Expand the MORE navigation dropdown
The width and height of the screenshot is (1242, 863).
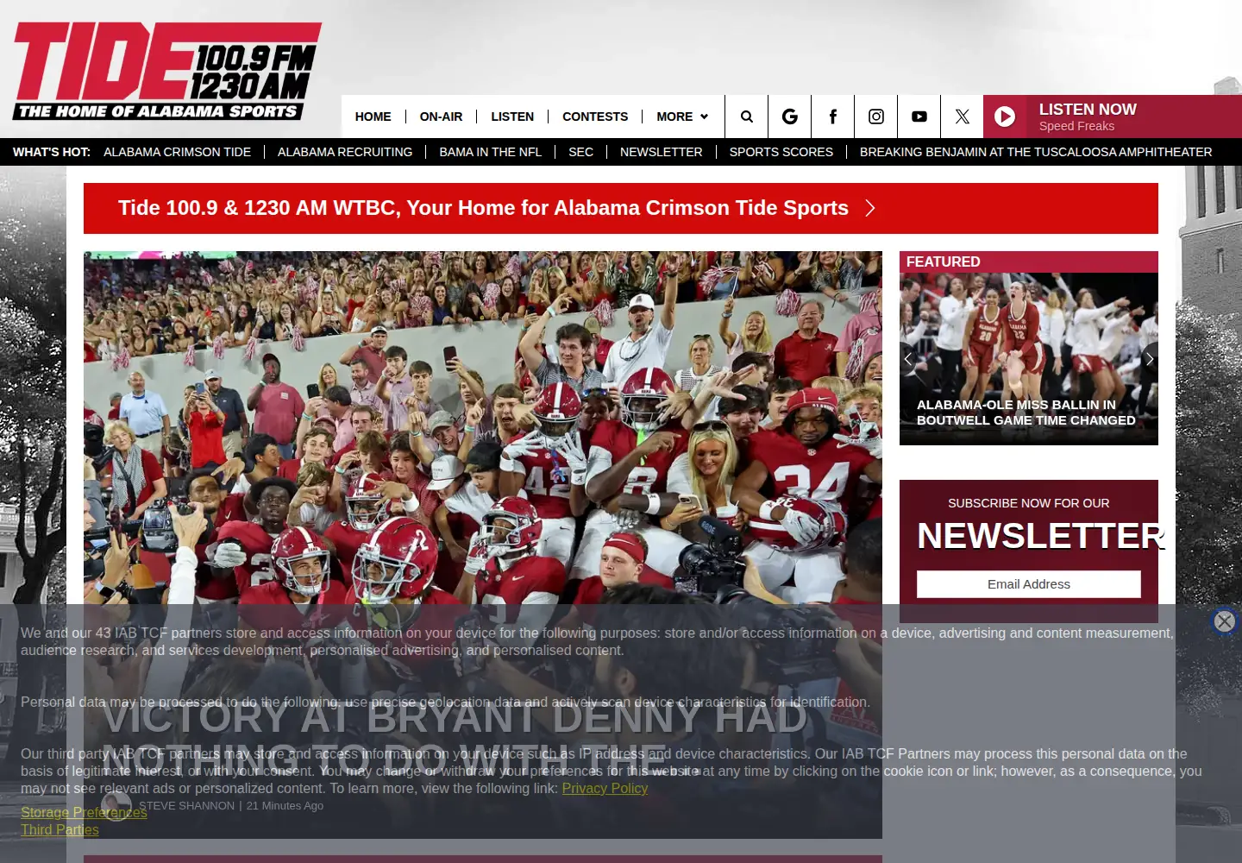coord(682,117)
